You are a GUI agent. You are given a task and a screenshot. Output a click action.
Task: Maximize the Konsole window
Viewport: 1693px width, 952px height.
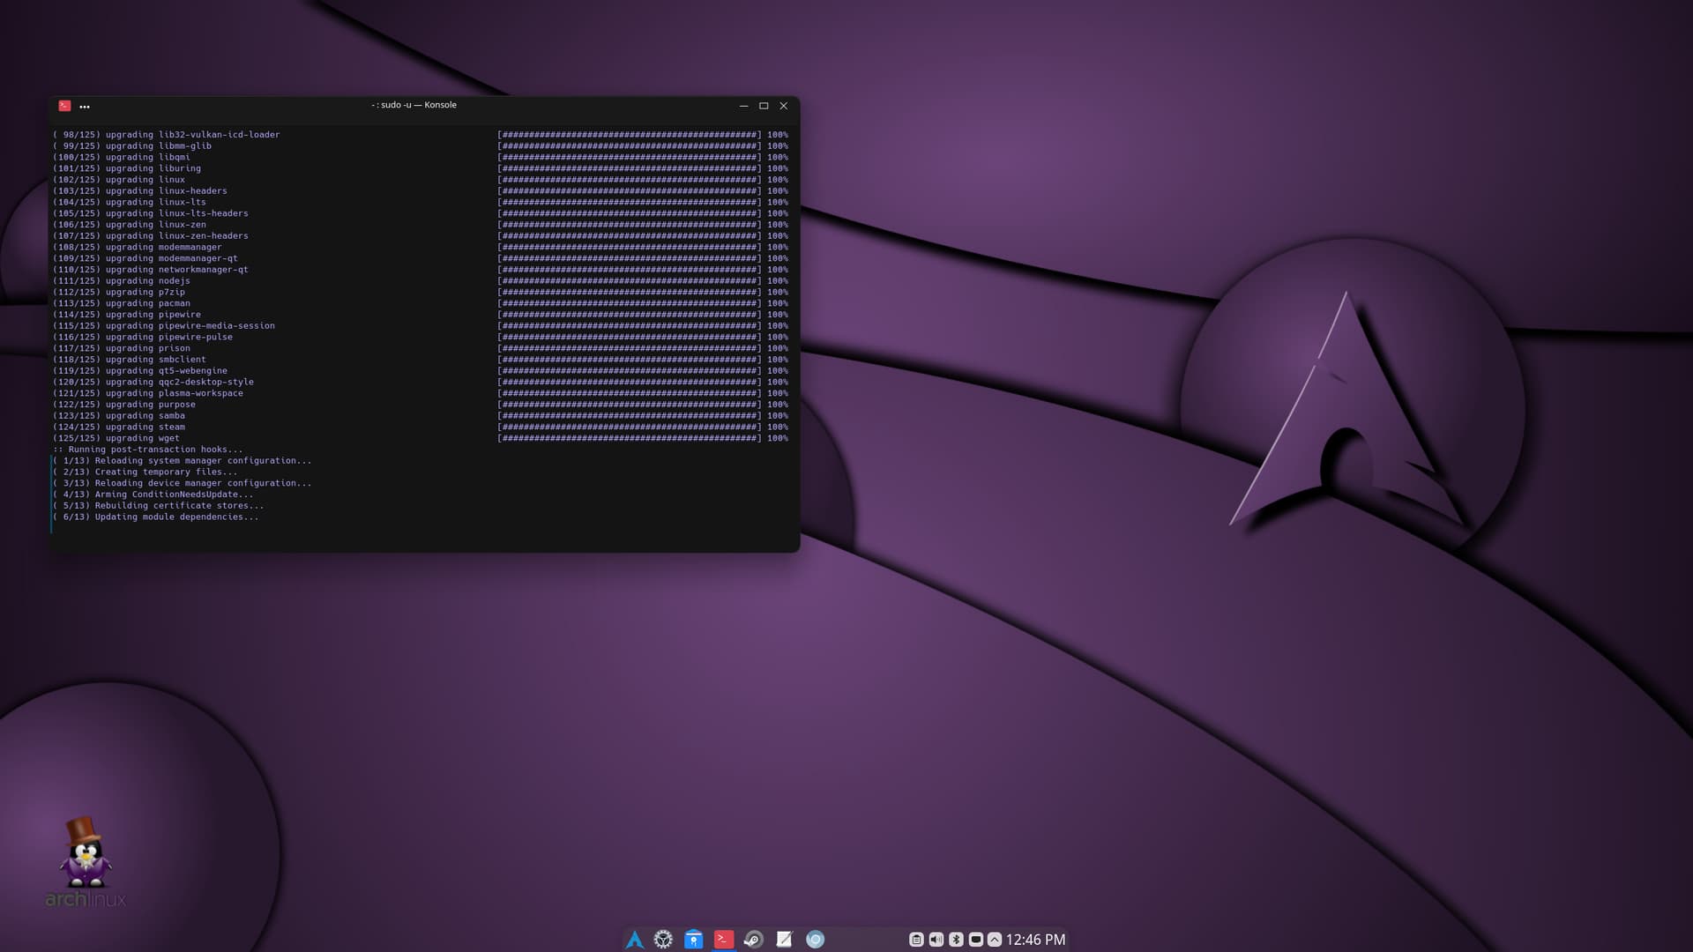pyautogui.click(x=764, y=106)
